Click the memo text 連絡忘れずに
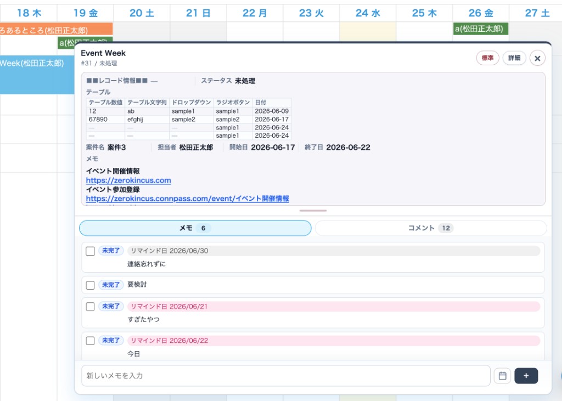Image resolution: width=562 pixels, height=401 pixels. (x=147, y=264)
